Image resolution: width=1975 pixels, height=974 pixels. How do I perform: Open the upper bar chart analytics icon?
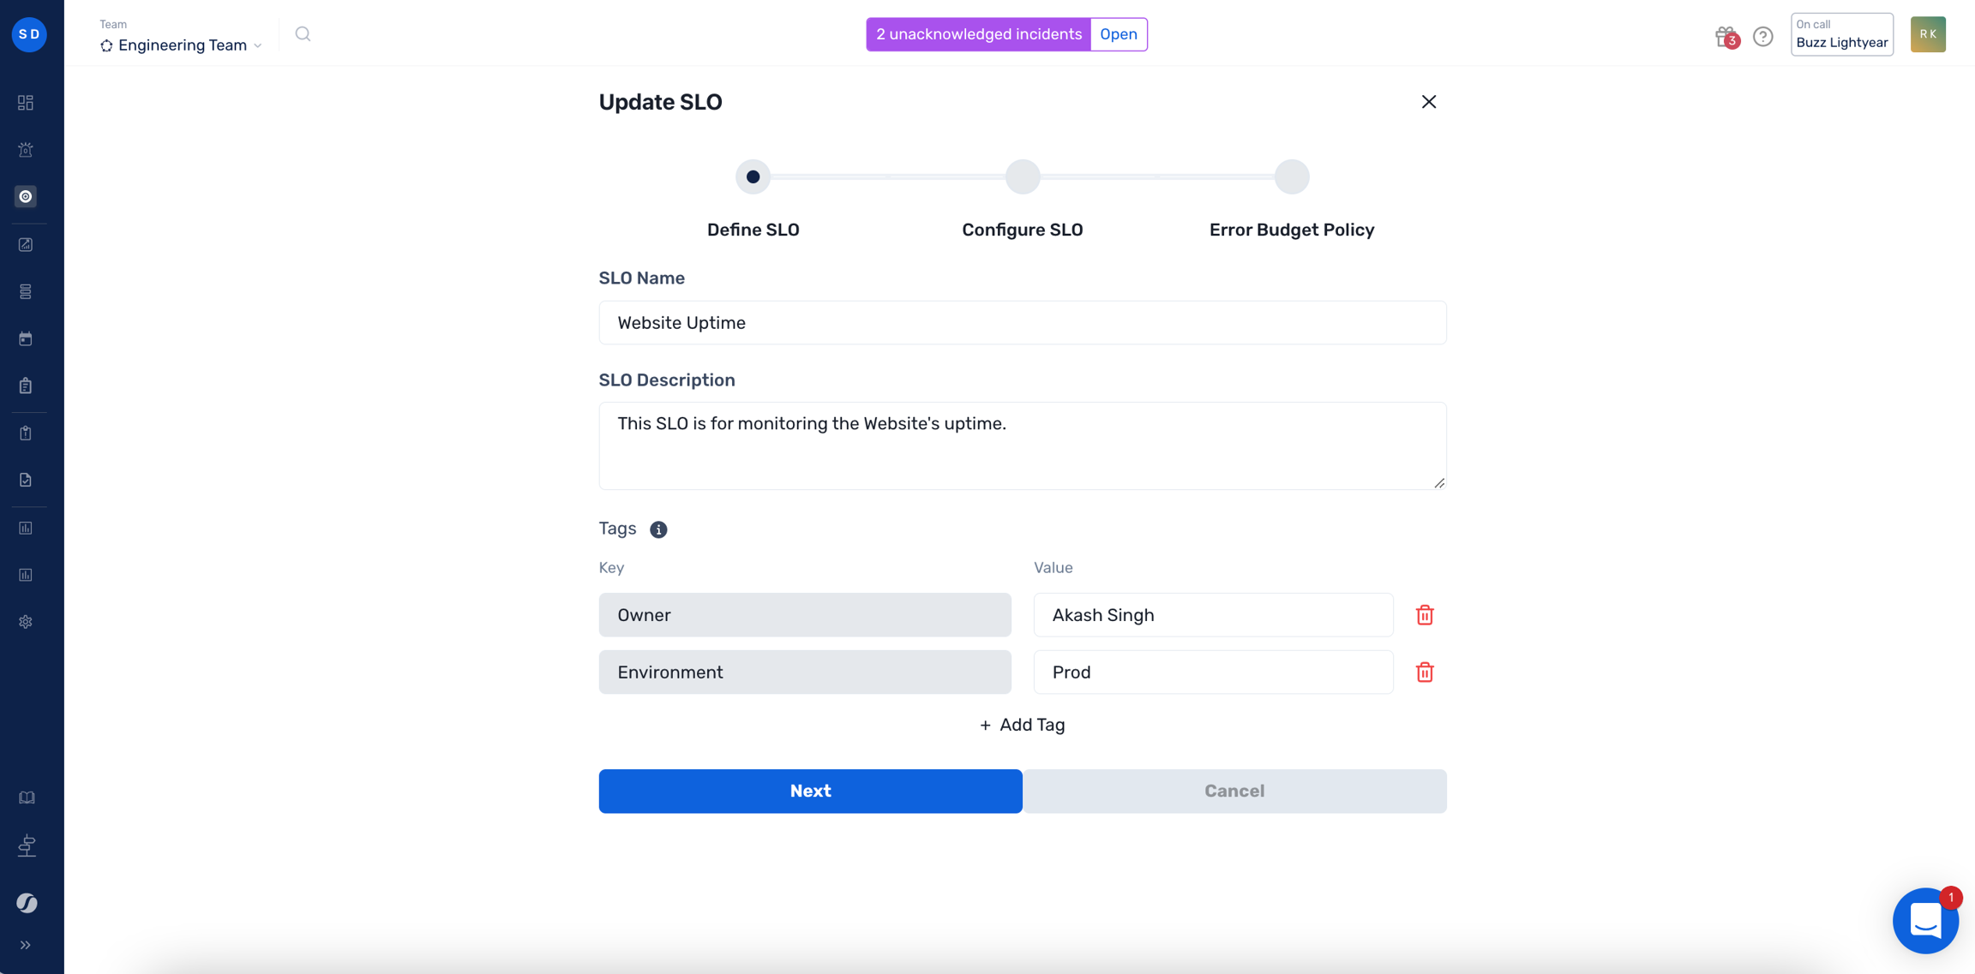(26, 529)
